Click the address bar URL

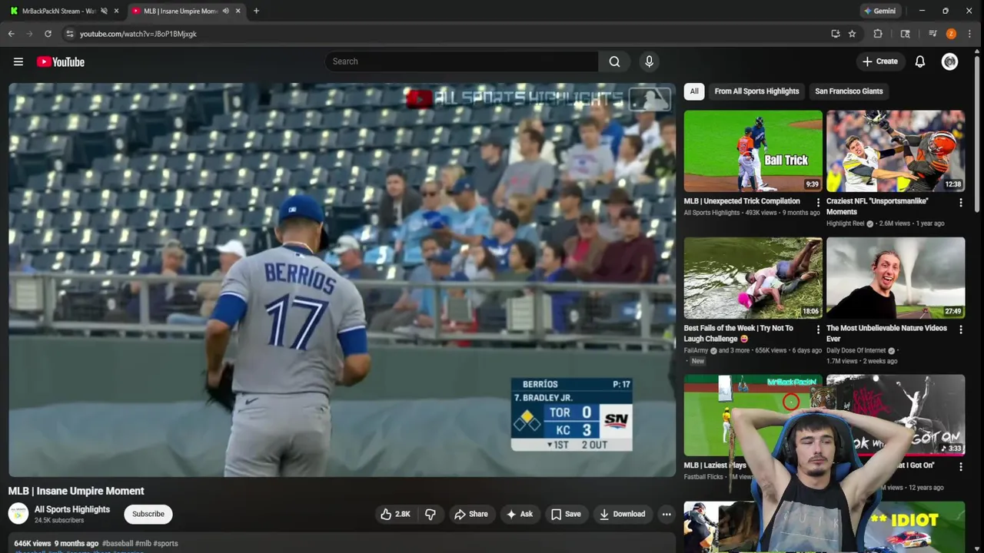pos(138,34)
